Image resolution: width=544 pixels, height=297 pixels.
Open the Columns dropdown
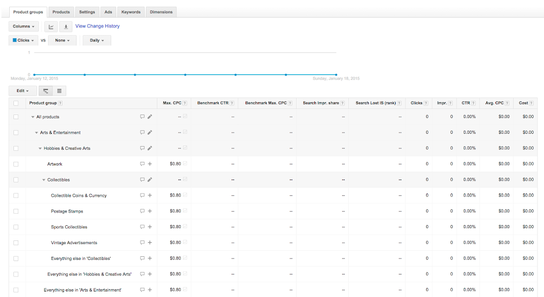point(24,26)
